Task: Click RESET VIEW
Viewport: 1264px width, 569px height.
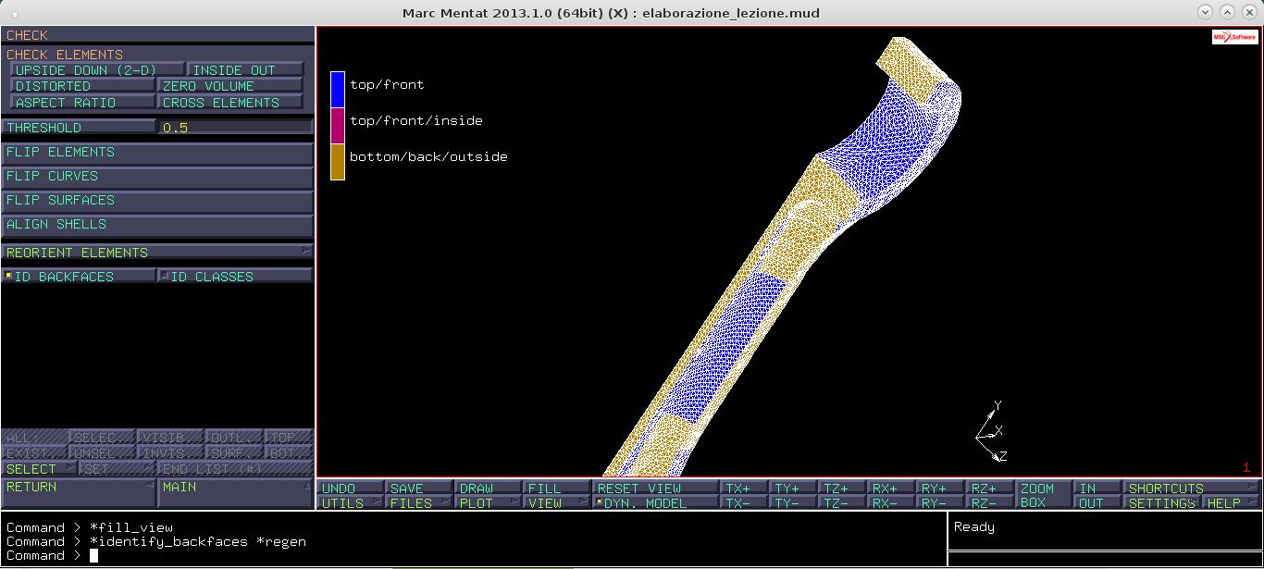Action: (655, 489)
